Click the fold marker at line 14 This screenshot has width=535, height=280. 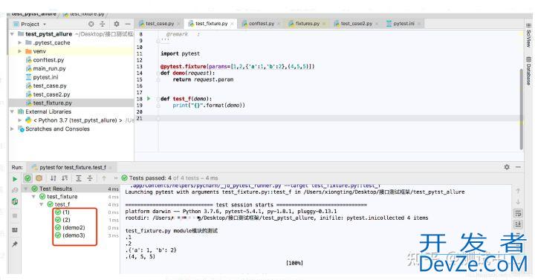(158, 74)
